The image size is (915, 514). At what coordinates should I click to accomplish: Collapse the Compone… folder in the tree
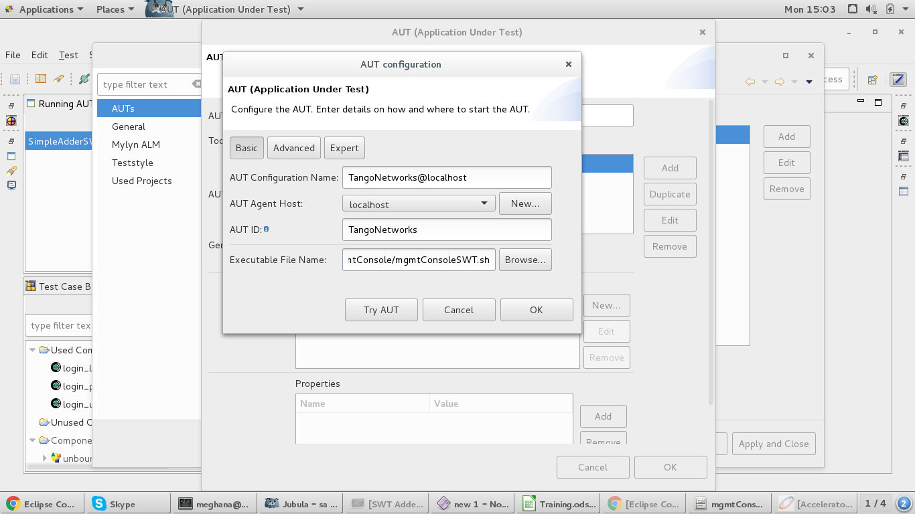tap(32, 440)
